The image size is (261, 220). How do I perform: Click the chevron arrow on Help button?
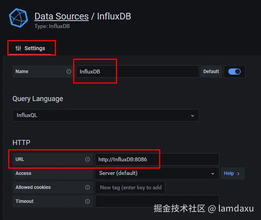click(x=238, y=173)
